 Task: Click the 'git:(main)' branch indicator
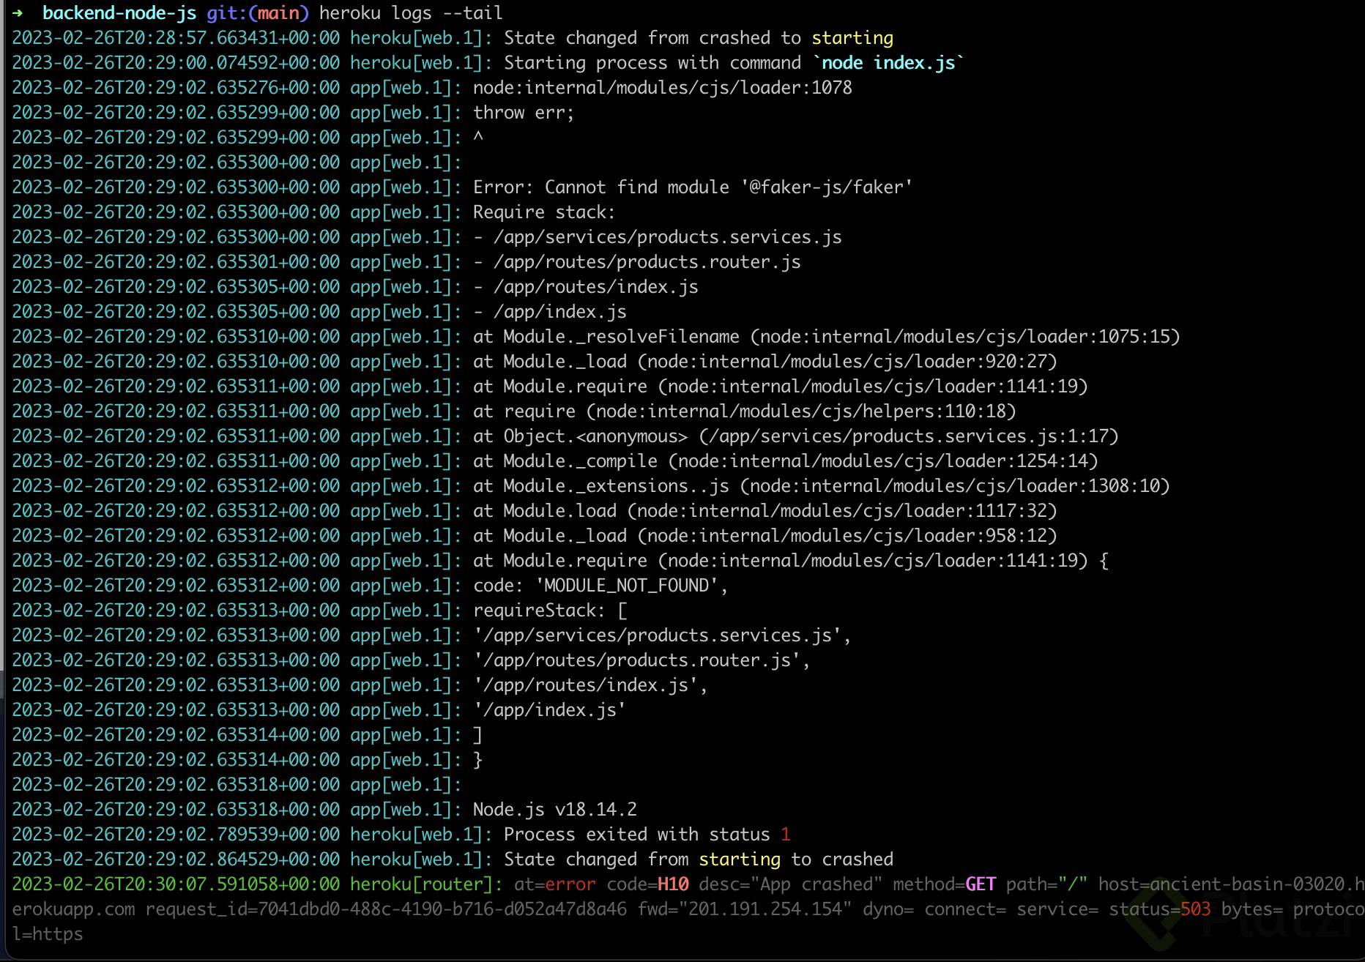pyautogui.click(x=258, y=13)
